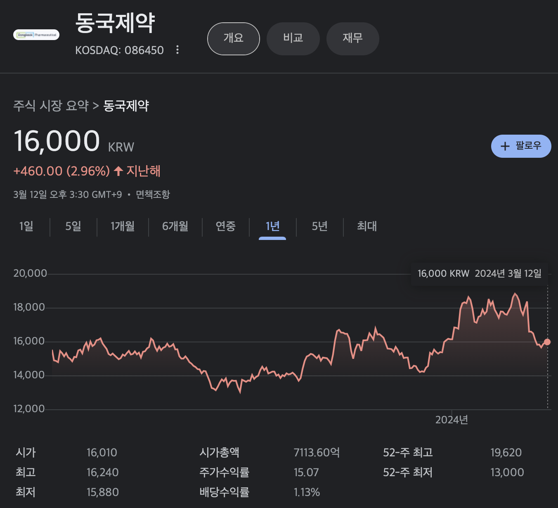Select the 1년 time range

pyautogui.click(x=272, y=226)
